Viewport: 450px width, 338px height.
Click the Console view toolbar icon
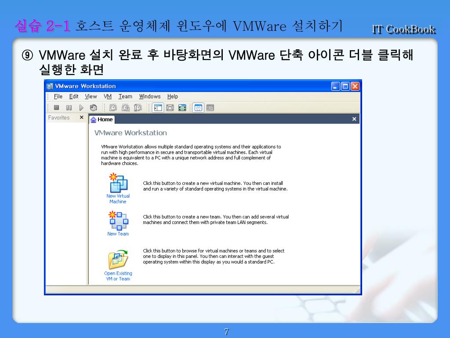pyautogui.click(x=210, y=108)
